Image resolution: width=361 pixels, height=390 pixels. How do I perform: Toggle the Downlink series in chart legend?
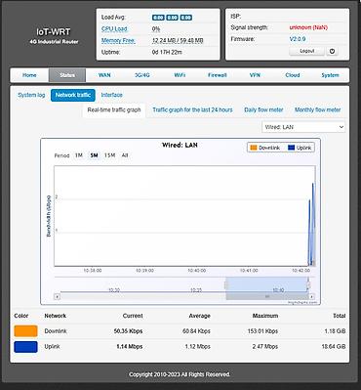[x=265, y=148]
